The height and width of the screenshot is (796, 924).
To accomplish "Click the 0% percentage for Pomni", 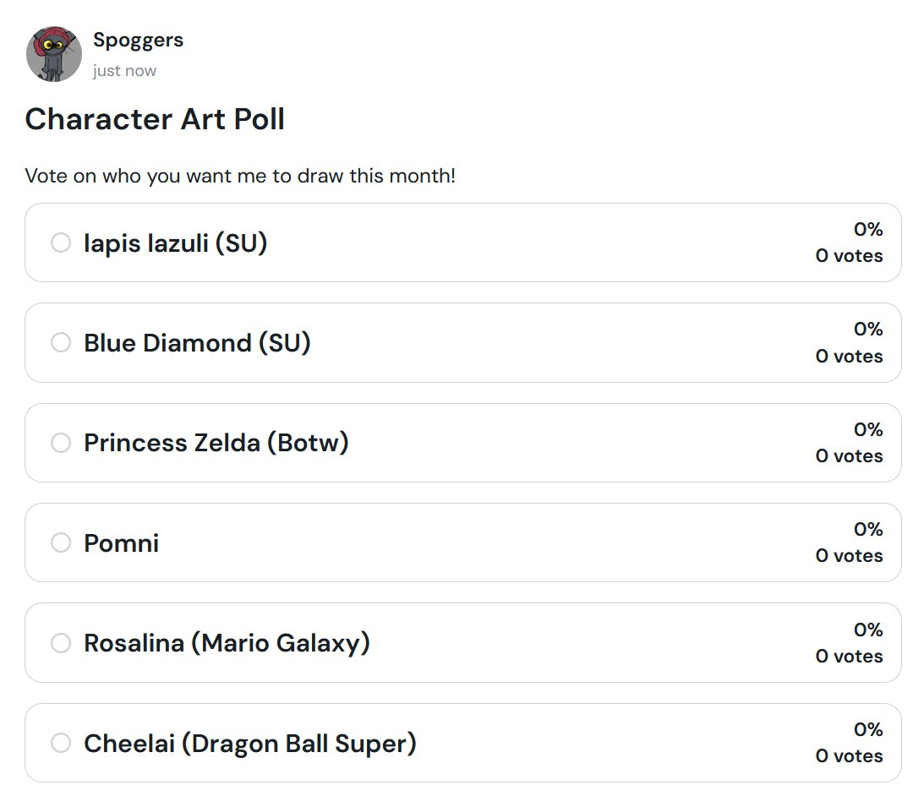I will (x=868, y=530).
